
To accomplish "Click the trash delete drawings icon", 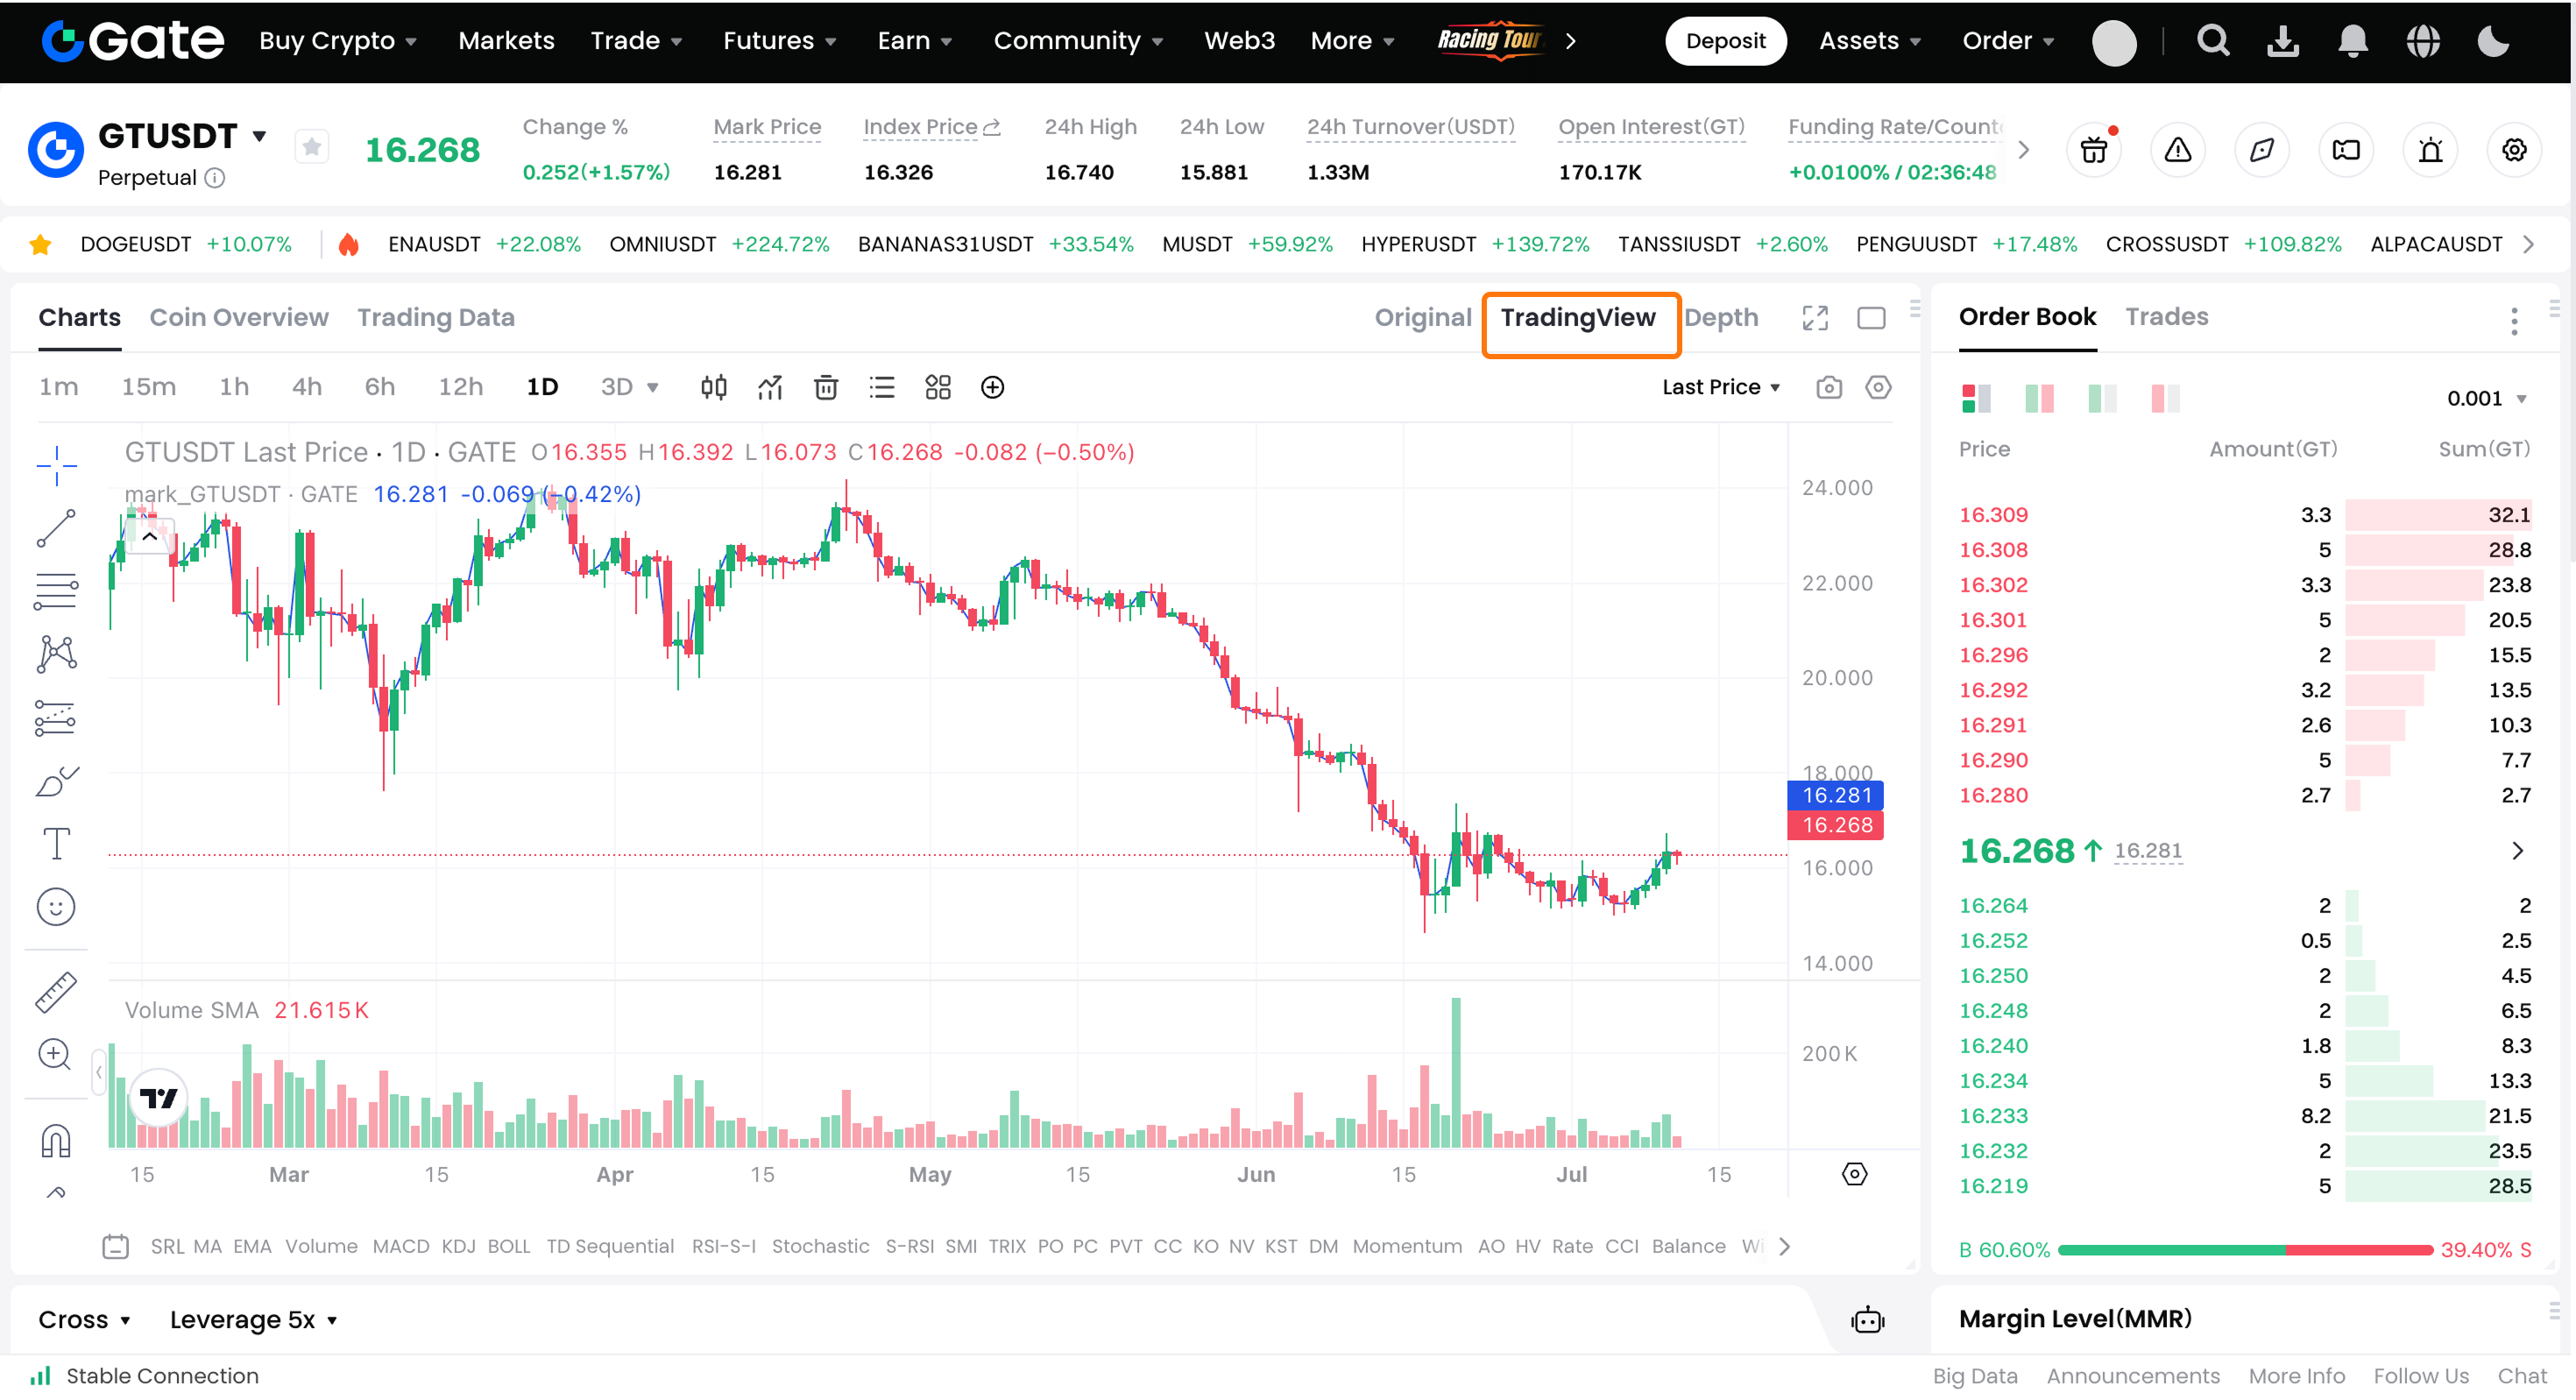I will pos(825,387).
